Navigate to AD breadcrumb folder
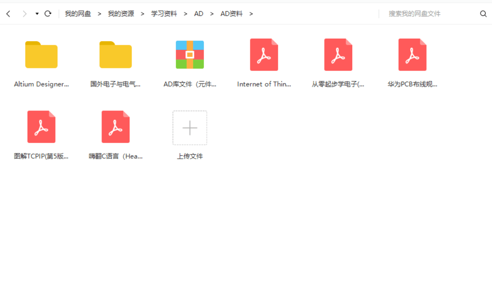Viewport: 492px width, 283px height. 199,14
